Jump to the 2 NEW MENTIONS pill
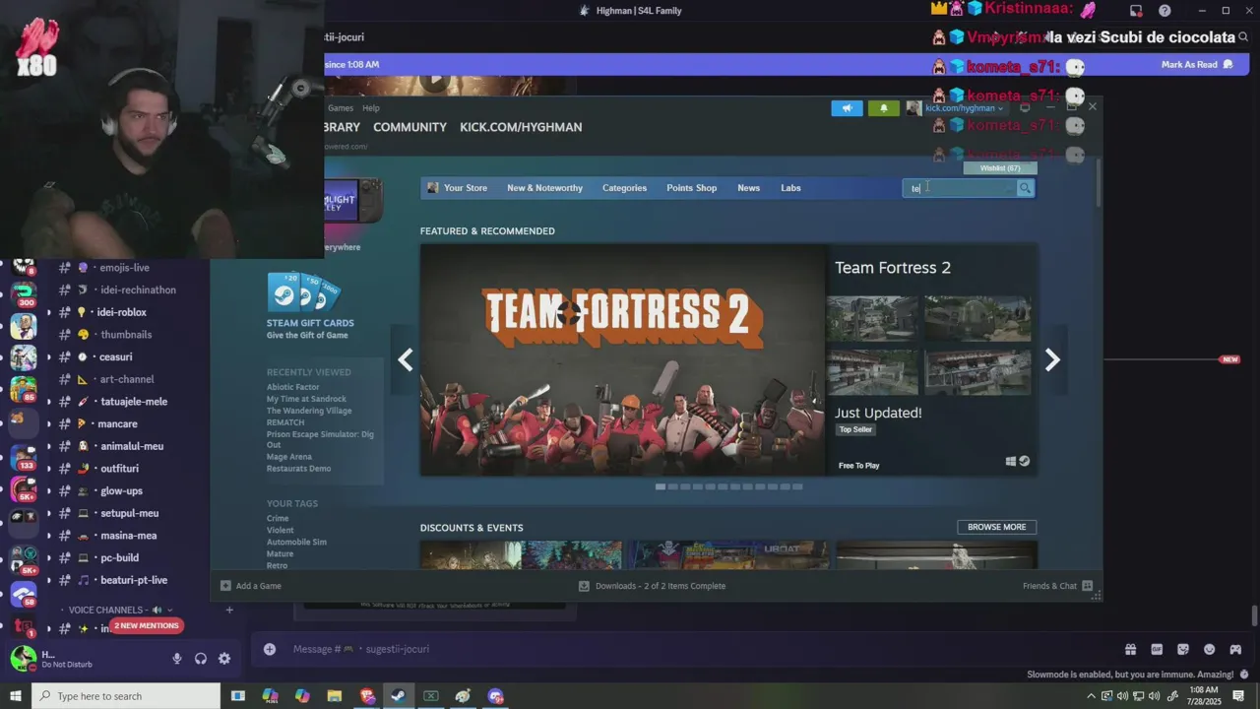Screen dimensions: 1260x709 coord(147,626)
